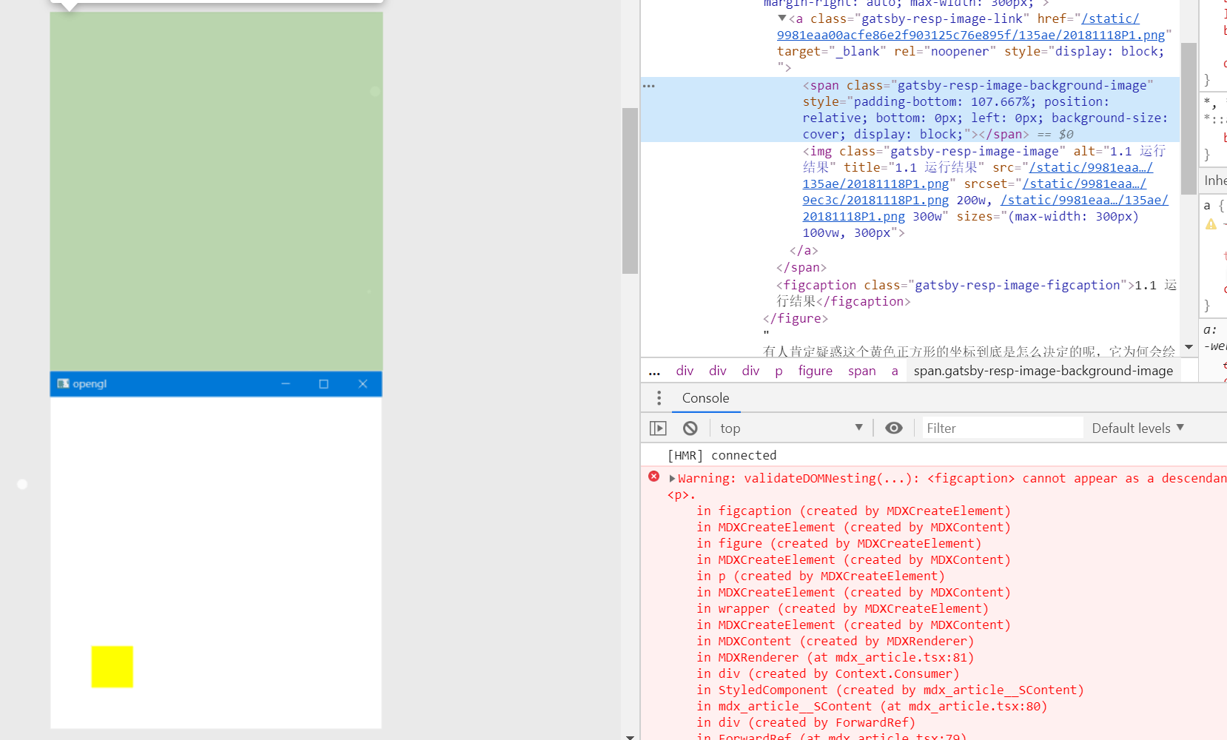Expand the validateDOMNesting warning details

[672, 478]
